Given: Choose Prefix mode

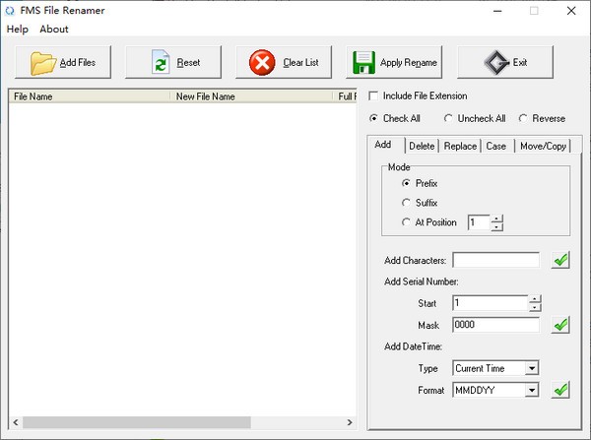Looking at the screenshot, I should [406, 183].
